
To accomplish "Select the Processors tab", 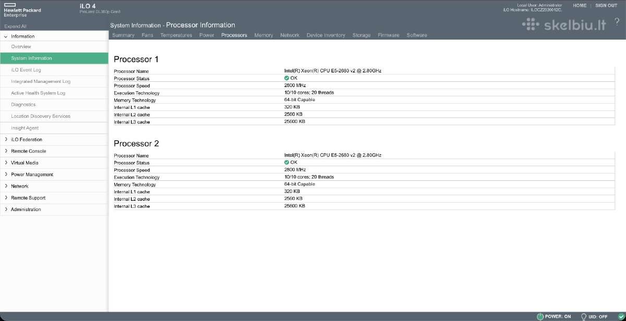I will (234, 35).
